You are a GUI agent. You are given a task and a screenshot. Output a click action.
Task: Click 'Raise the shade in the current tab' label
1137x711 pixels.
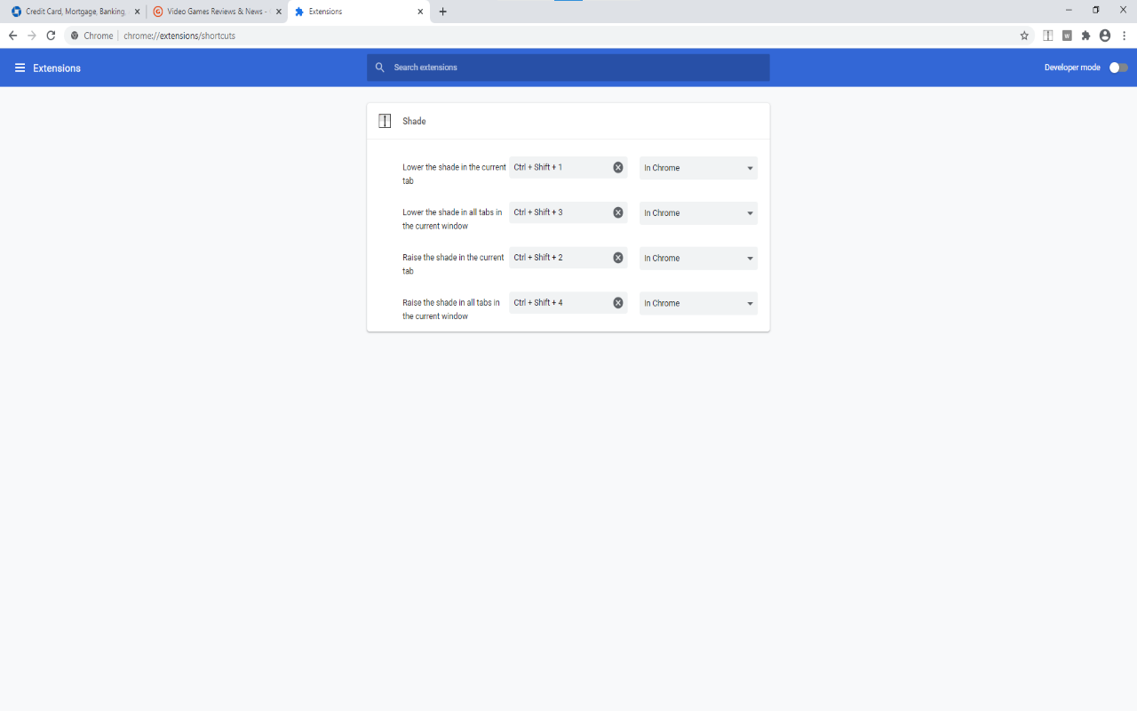click(453, 264)
